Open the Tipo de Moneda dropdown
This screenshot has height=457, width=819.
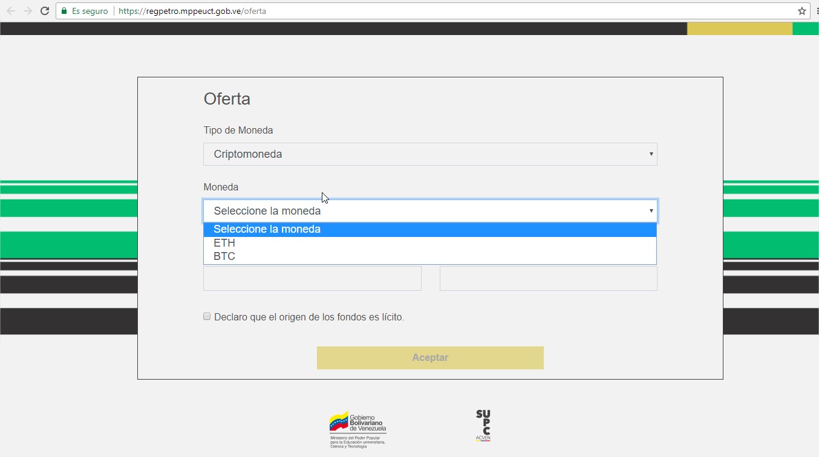pyautogui.click(x=430, y=154)
